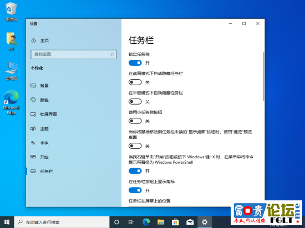This screenshot has width=305, height=228.
Task: Disable 在任务栏按钮上显示角标 switch
Action: click(x=135, y=190)
